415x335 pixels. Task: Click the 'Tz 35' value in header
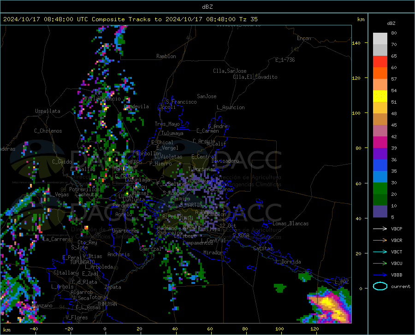(248, 19)
